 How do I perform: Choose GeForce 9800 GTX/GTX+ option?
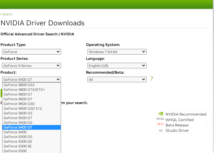click(32, 90)
